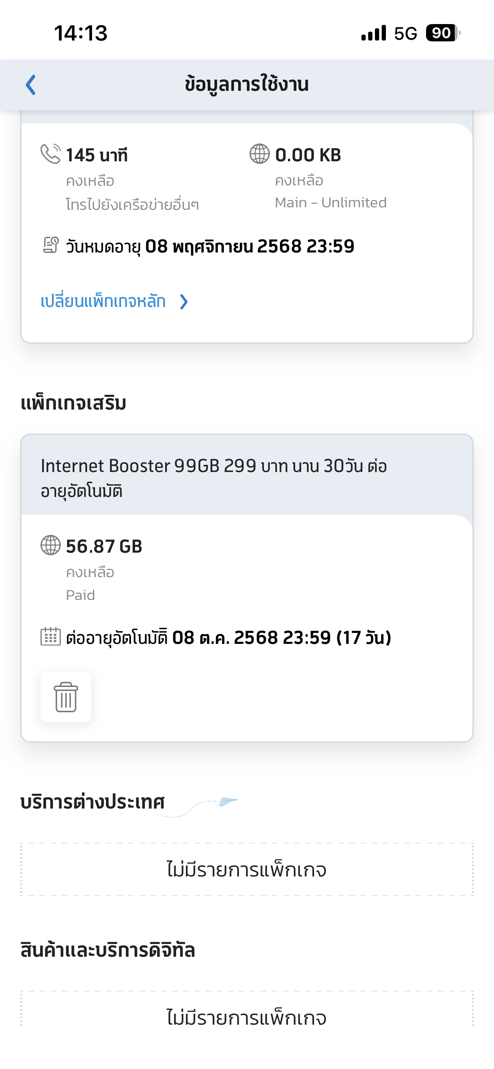Tap the Internet Booster 99GB package header
Viewport: 494px width, 1069px height.
(247, 478)
